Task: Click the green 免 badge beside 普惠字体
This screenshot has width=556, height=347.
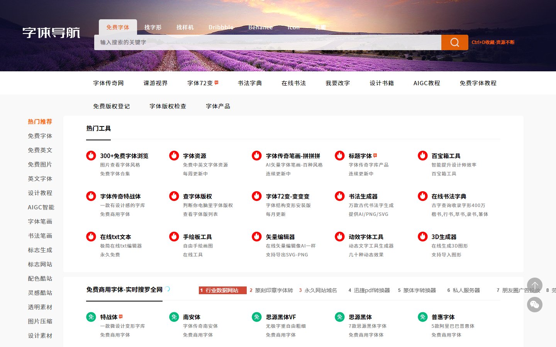Action: [423, 317]
